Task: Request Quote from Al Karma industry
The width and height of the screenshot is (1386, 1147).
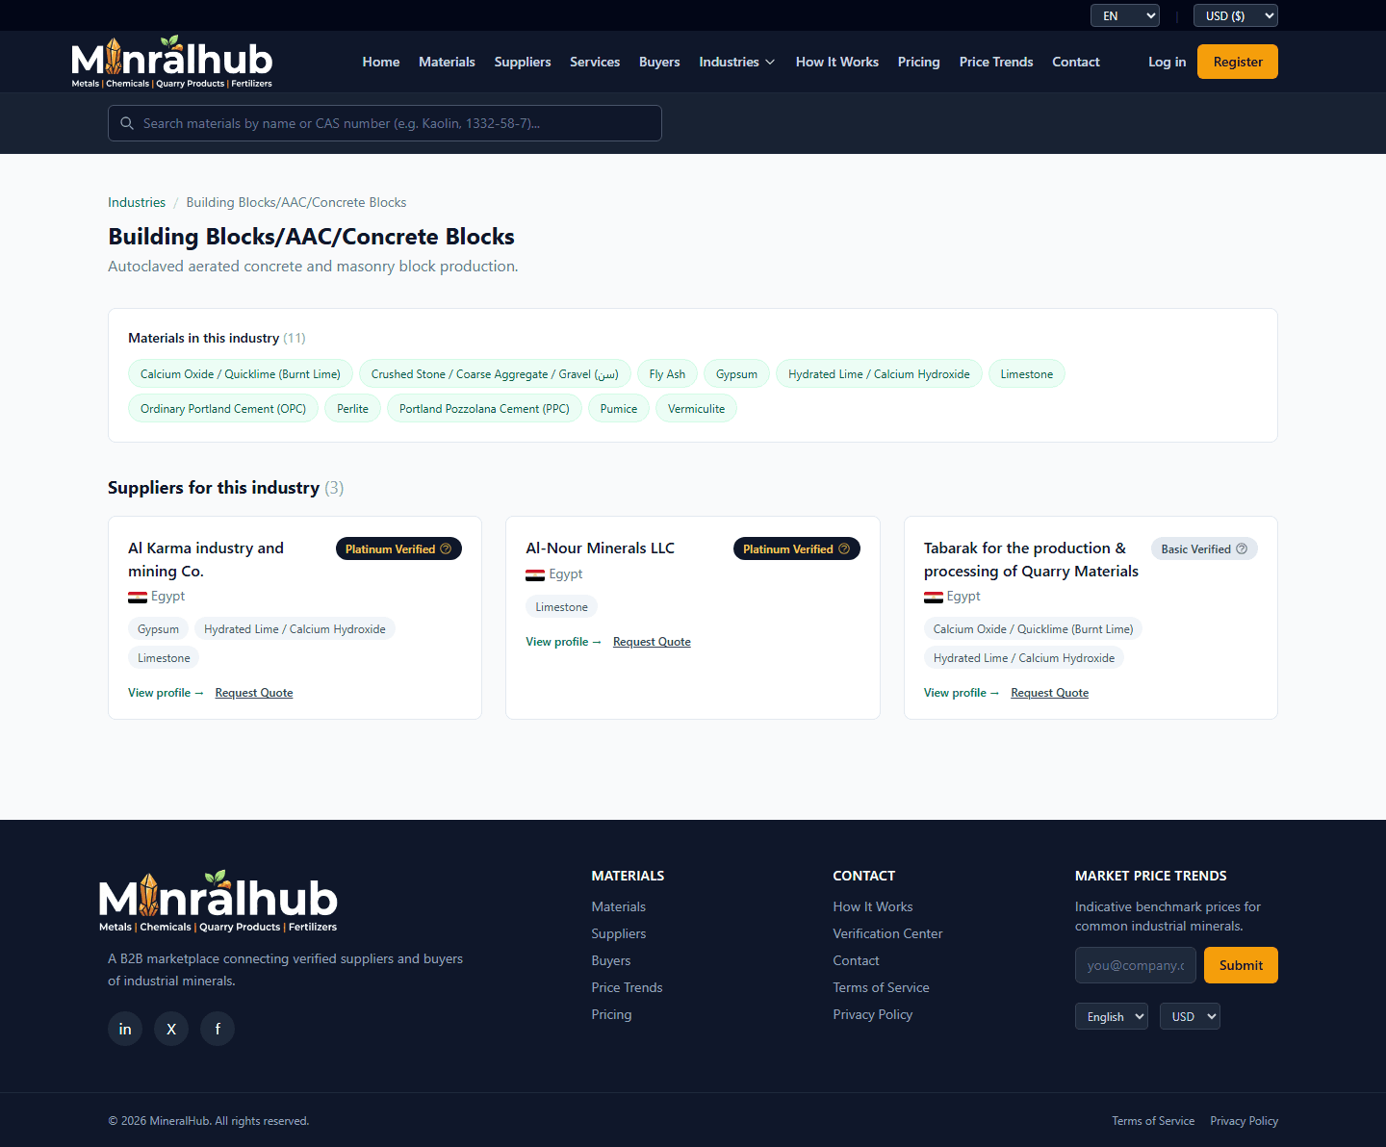Action: tap(254, 693)
